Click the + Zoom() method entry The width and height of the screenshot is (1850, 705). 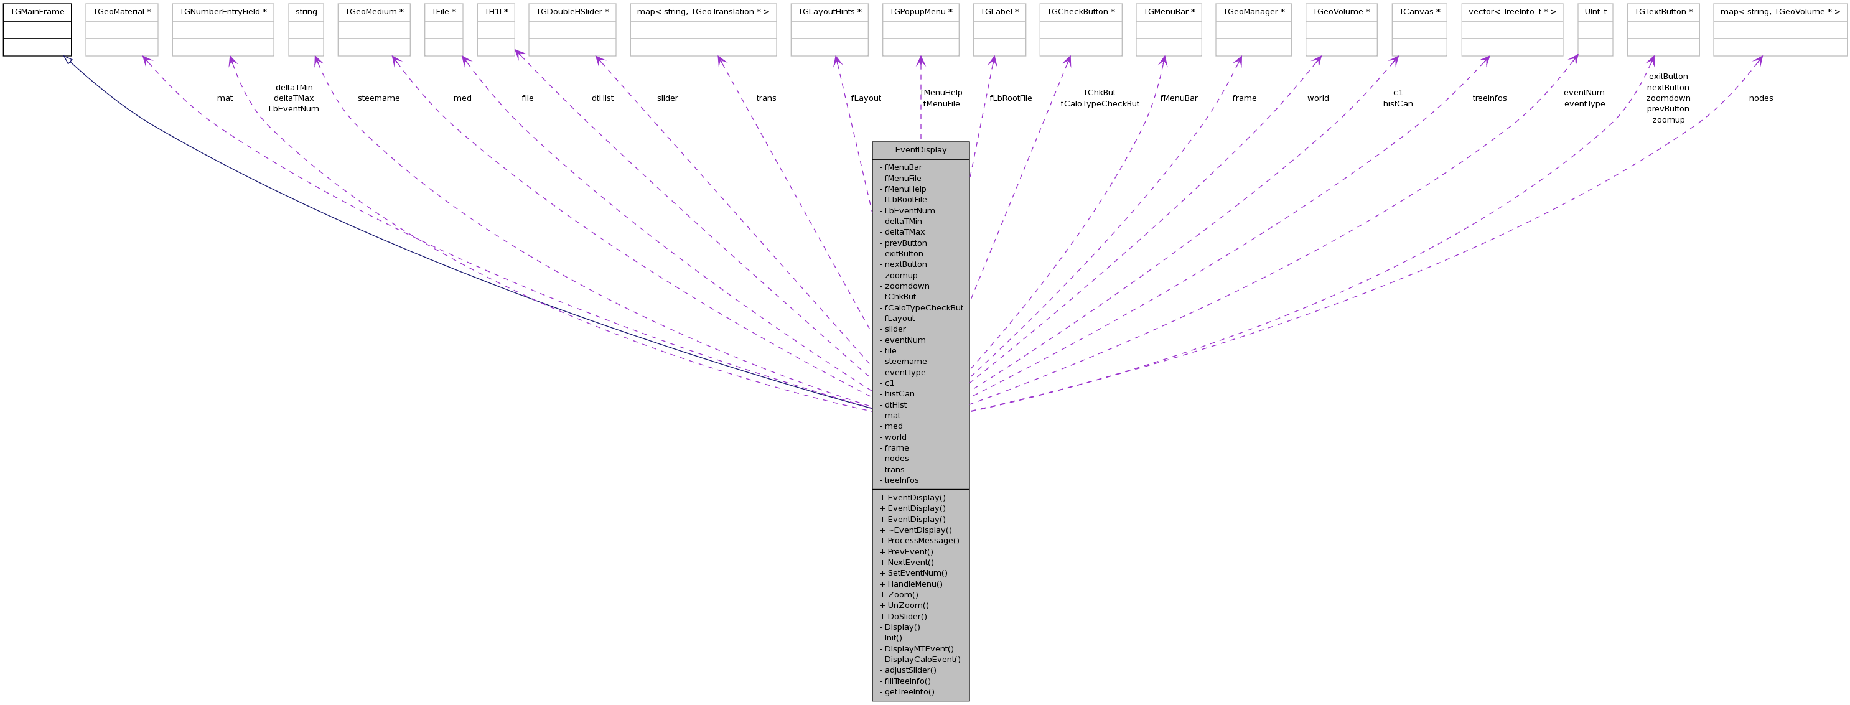[899, 594]
